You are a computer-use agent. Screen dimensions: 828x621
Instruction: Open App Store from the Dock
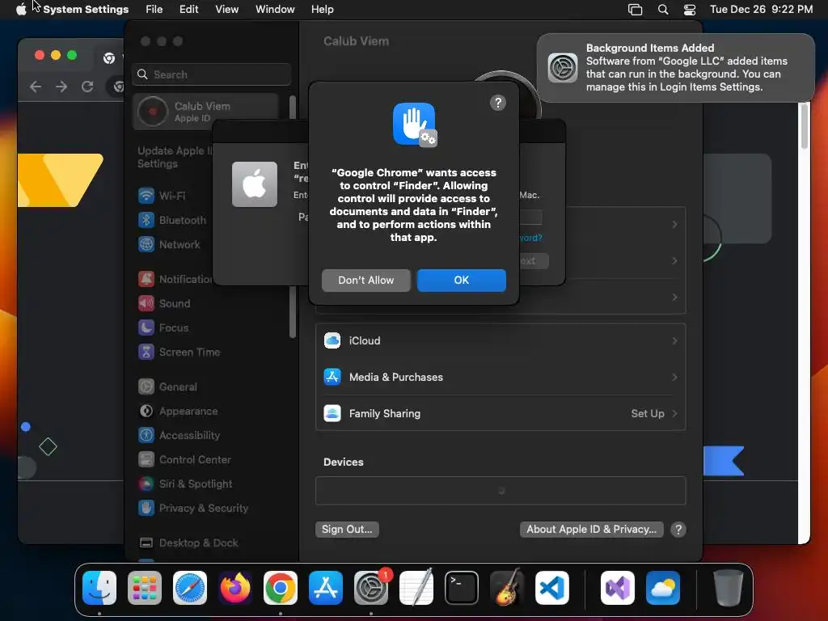click(x=326, y=588)
